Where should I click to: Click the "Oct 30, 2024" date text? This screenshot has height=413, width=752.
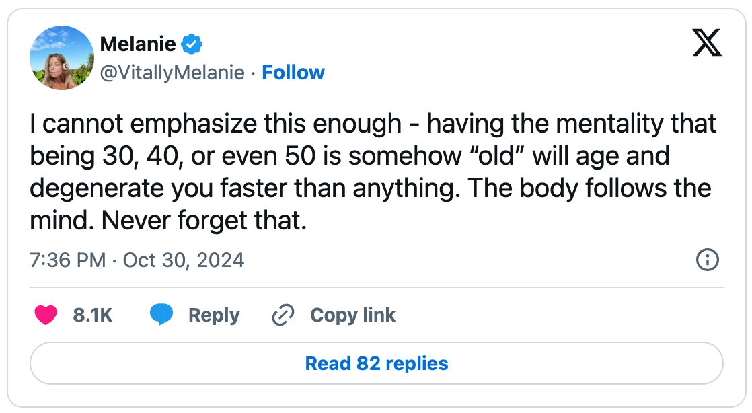point(184,260)
